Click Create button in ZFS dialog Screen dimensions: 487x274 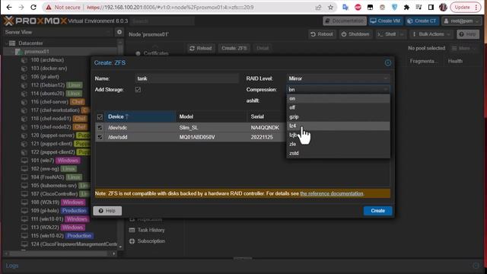click(x=377, y=211)
